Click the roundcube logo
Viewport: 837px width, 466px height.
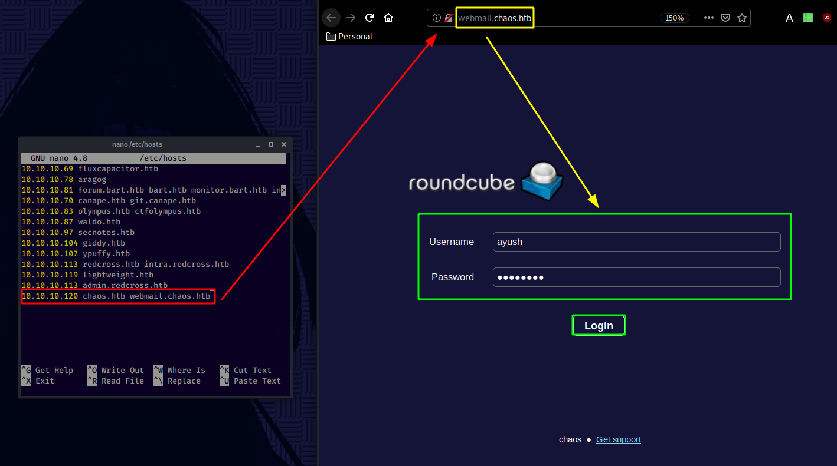(486, 181)
